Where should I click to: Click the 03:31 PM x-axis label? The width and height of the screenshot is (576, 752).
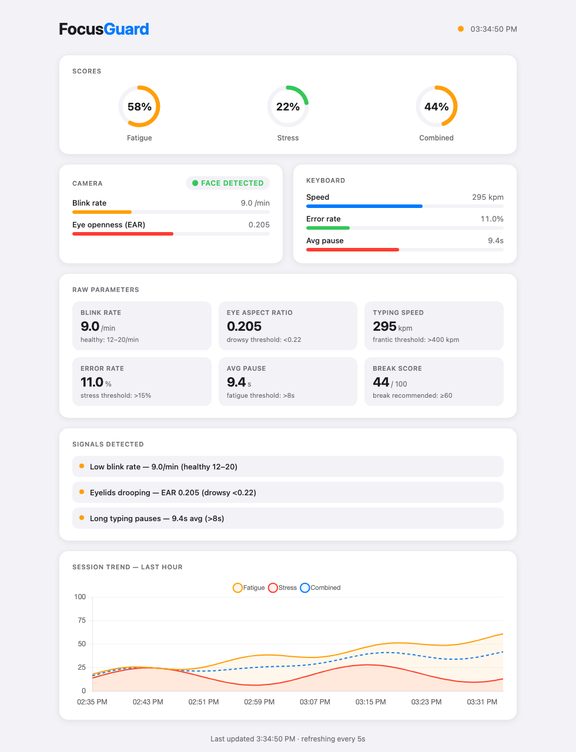[482, 702]
